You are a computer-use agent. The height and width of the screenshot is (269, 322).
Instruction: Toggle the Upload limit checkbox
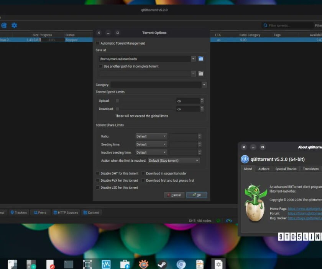click(x=117, y=101)
